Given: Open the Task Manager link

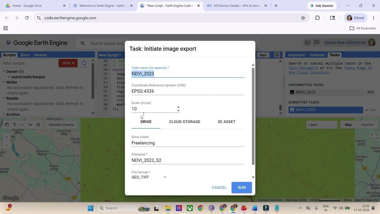Looking at the screenshot, I should coord(303,68).
